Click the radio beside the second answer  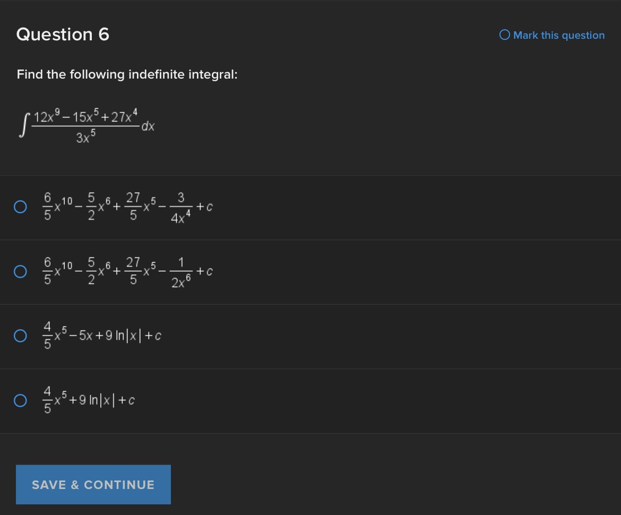[20, 271]
